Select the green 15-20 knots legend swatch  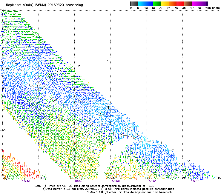click(157, 4)
